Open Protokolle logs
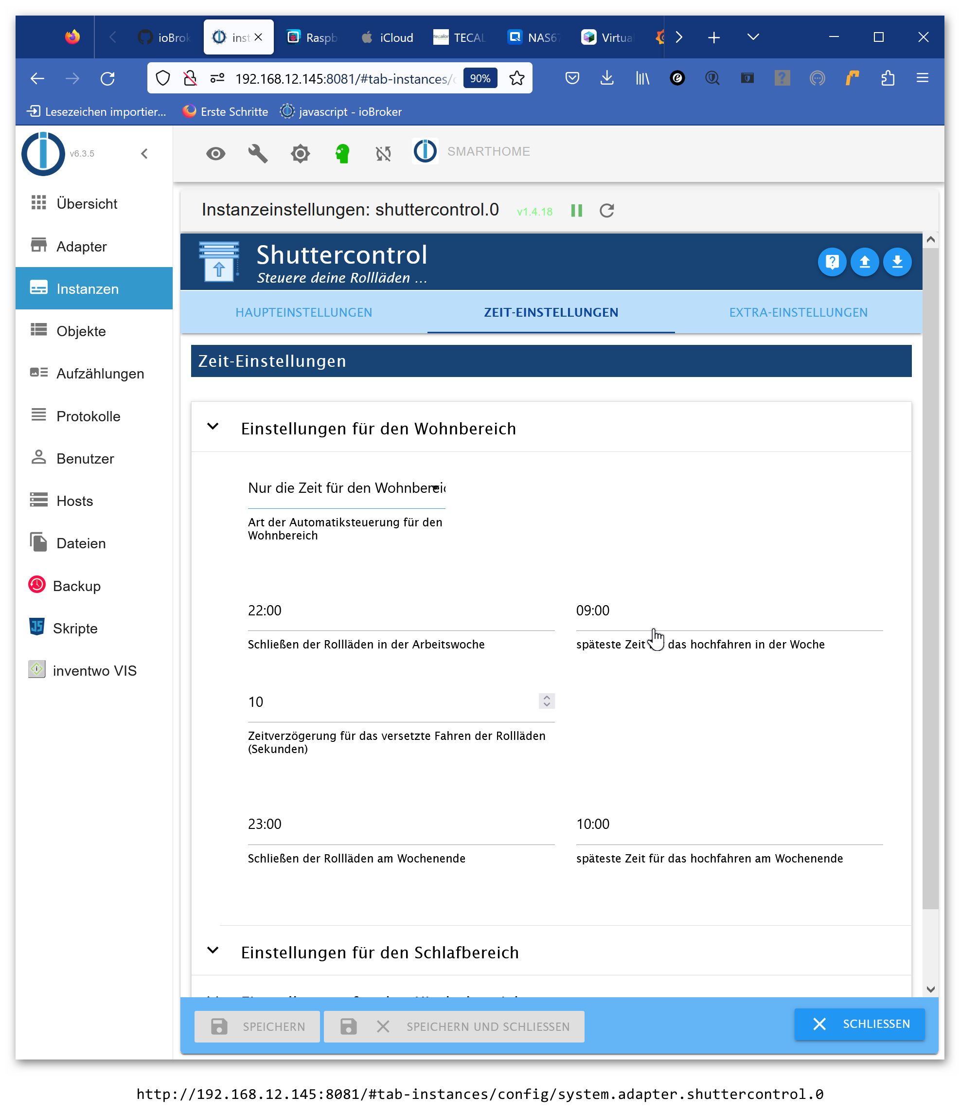This screenshot has width=960, height=1114. tap(94, 415)
